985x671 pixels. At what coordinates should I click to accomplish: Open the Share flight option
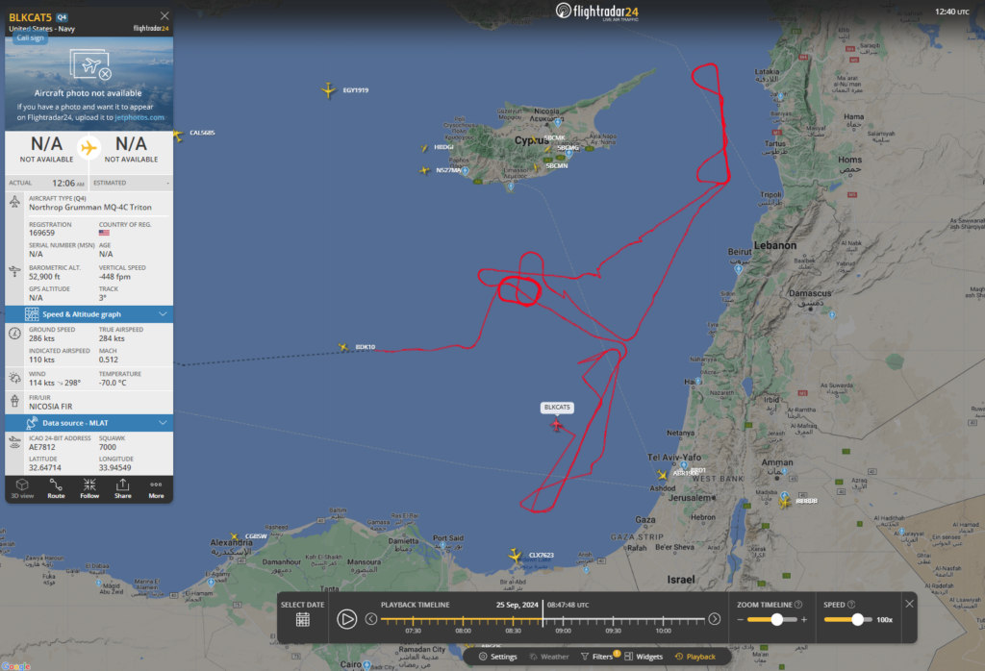point(122,489)
